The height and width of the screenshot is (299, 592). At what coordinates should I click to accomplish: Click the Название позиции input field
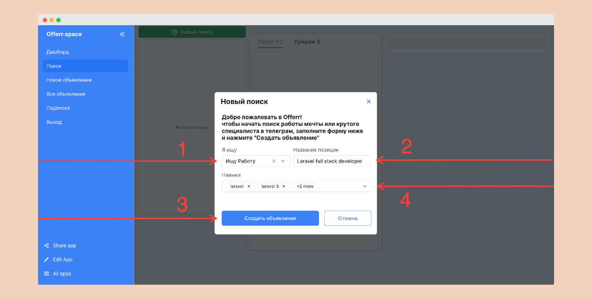coord(332,161)
